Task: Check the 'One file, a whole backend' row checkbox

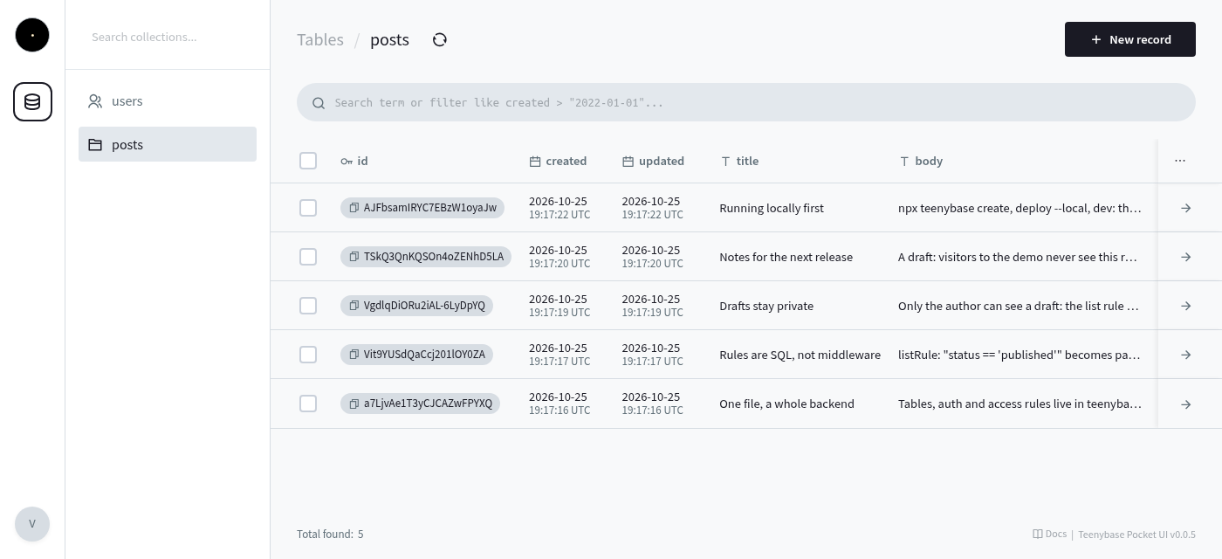Action: [x=308, y=404]
